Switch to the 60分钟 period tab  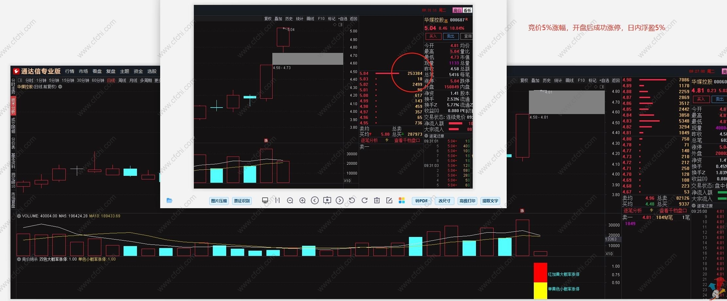[98, 80]
